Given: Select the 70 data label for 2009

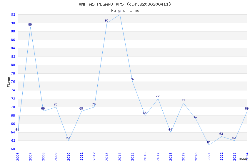Looking at the screenshot, I should [56, 104].
